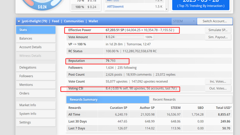Click the jyoti-thelight (79) account name
This screenshot has width=240, height=135.
click(x=34, y=21)
